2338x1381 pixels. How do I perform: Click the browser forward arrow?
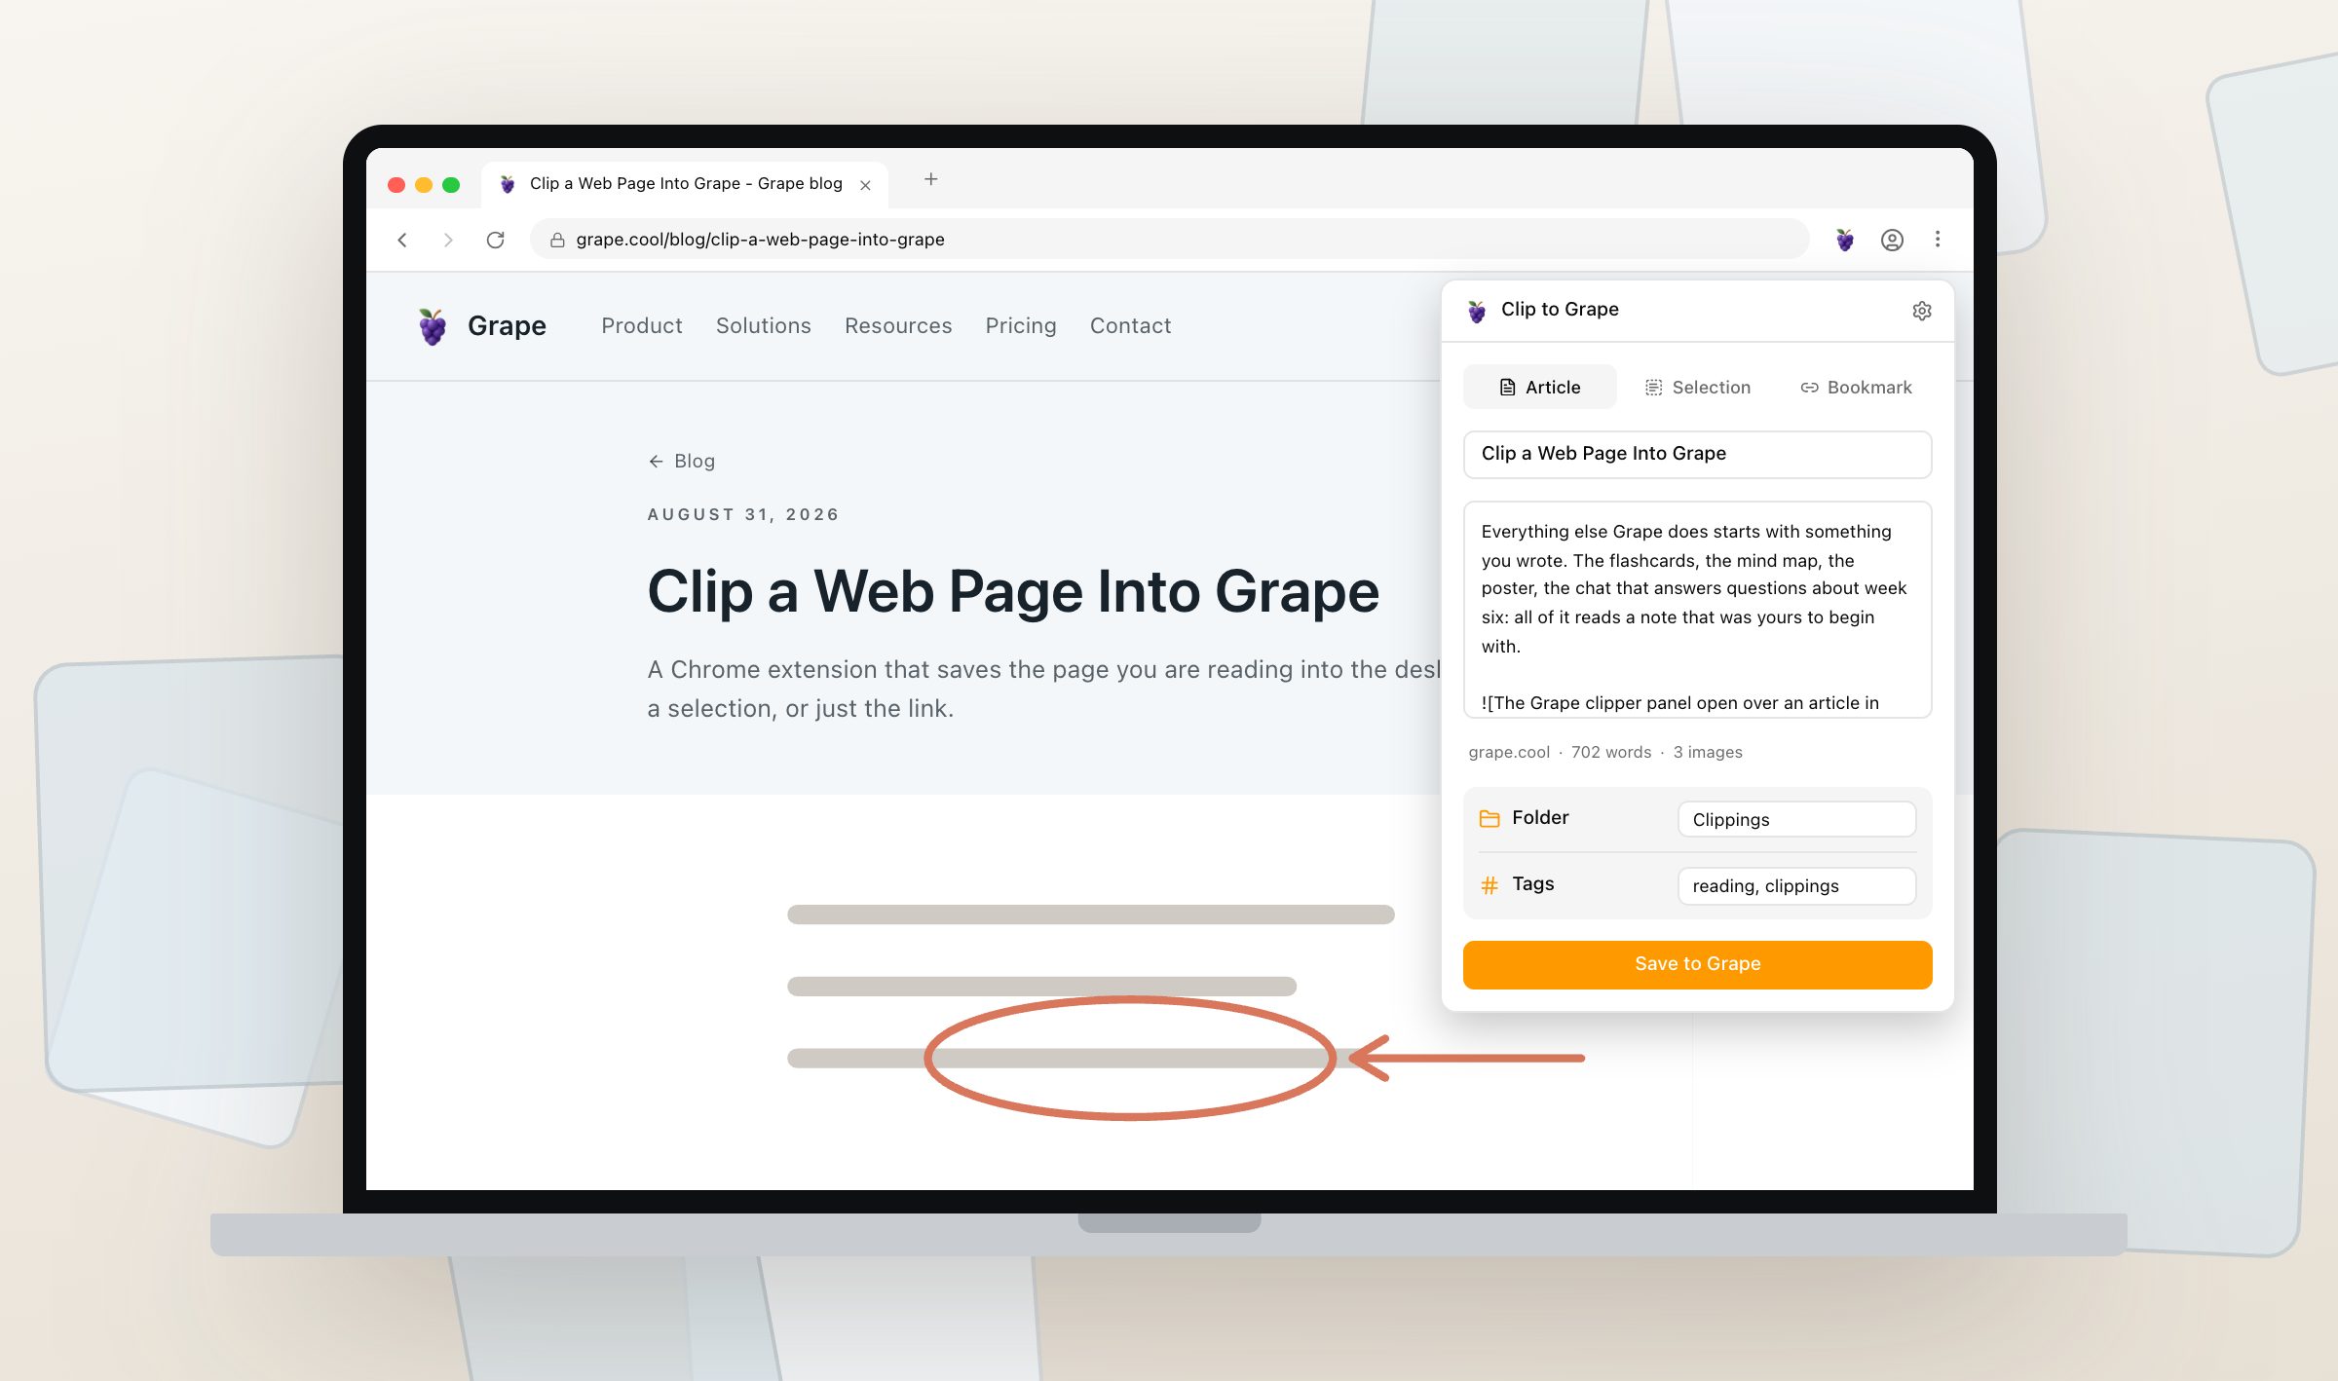(448, 240)
